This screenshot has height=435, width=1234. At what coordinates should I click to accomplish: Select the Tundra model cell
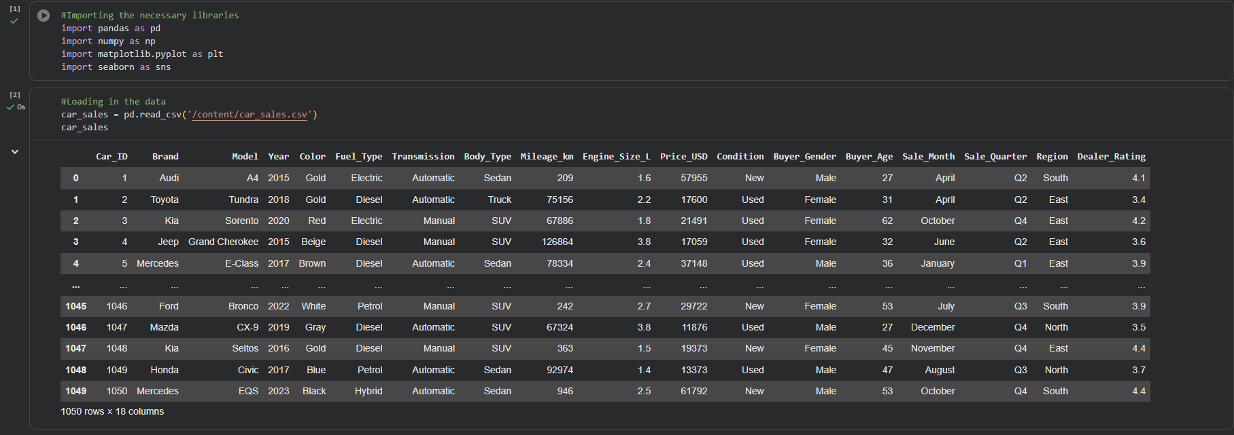[243, 200]
